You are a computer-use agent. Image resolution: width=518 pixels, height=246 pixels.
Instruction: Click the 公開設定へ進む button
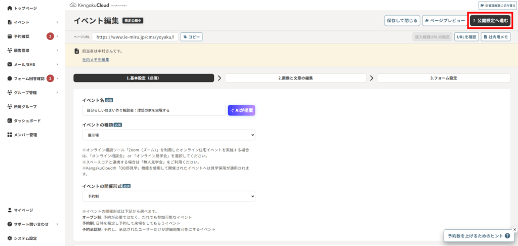coord(489,21)
